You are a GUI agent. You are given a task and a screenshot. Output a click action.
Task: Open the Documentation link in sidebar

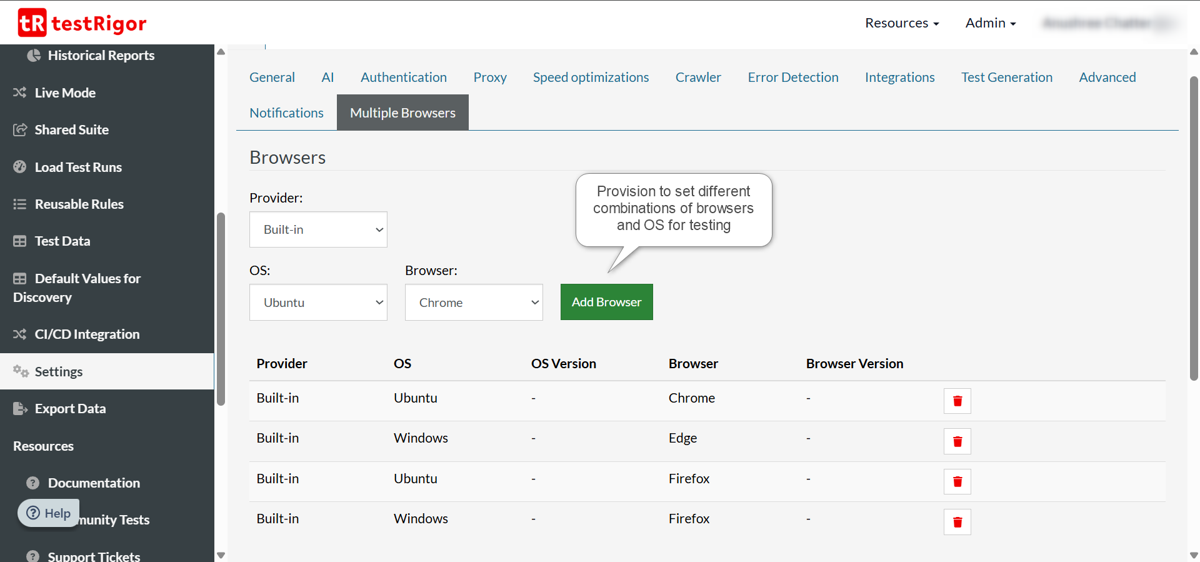(94, 483)
